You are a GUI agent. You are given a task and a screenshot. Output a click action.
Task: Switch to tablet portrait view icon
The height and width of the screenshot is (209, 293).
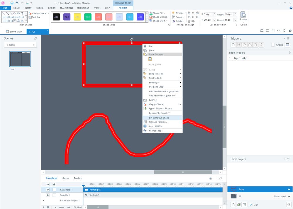tap(273, 30)
